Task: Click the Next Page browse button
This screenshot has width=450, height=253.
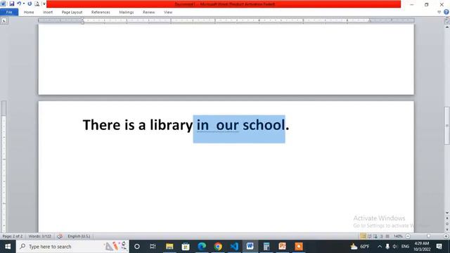Action: 447,229
